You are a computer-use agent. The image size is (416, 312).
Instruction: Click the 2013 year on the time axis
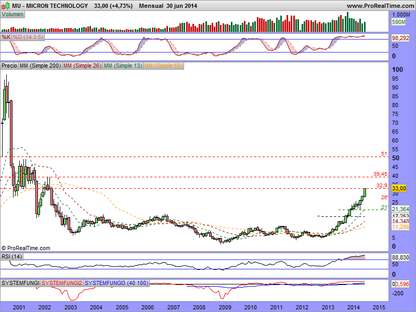(328, 307)
